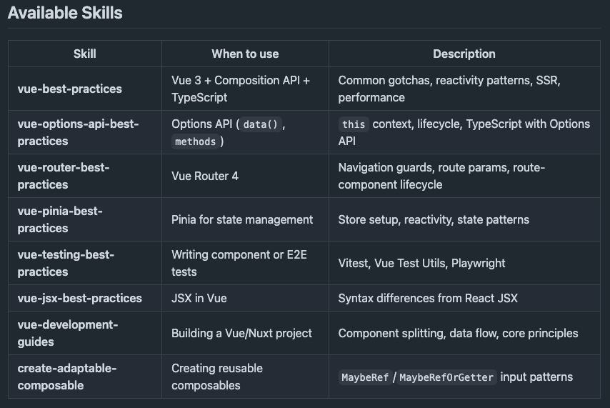Open the vue-options-api-best-practices skill
This screenshot has height=408, width=610.
pyautogui.click(x=78, y=132)
